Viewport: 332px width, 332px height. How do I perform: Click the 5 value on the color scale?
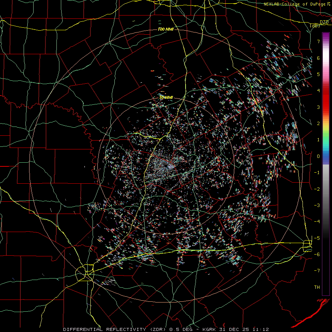coord(318,74)
